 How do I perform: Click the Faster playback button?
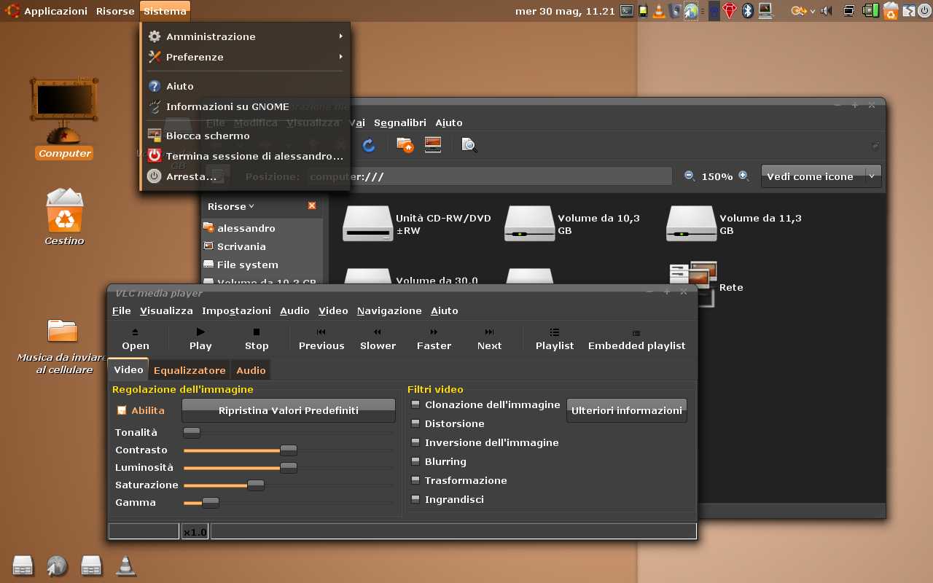[434, 339]
